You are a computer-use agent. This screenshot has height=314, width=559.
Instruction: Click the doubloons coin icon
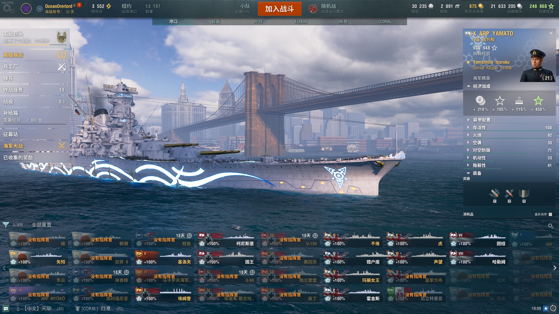(x=481, y=6)
